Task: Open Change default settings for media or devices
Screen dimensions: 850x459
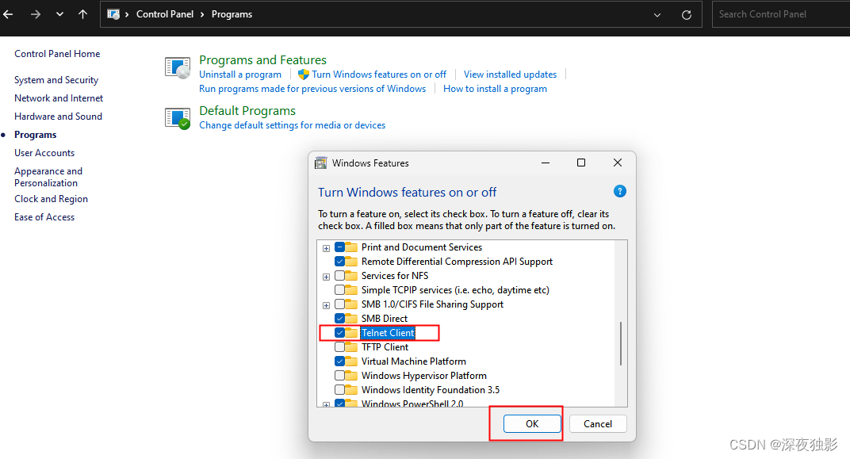Action: 292,125
